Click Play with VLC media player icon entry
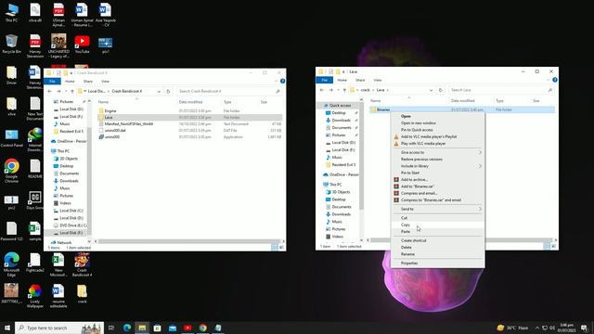The width and height of the screenshot is (594, 334). pos(396,144)
